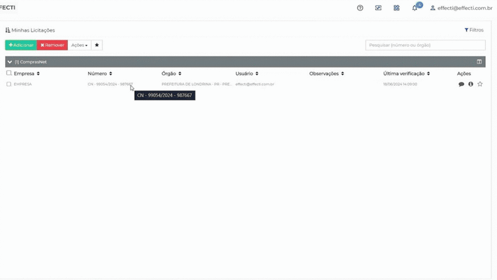The width and height of the screenshot is (497, 280).
Task: Toggle the columns layout icon in ComprasNet bar
Action: click(x=479, y=62)
